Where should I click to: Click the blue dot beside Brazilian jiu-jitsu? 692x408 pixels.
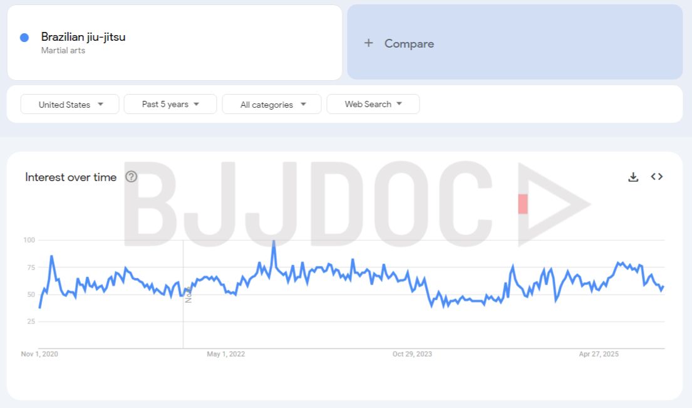(x=24, y=38)
